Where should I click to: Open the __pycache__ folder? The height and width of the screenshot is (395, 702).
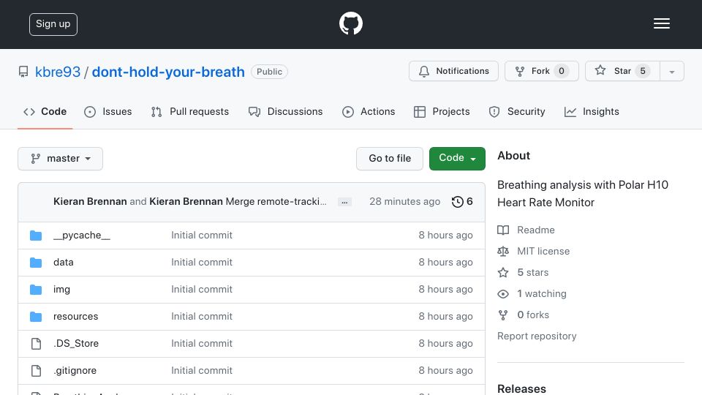click(81, 236)
